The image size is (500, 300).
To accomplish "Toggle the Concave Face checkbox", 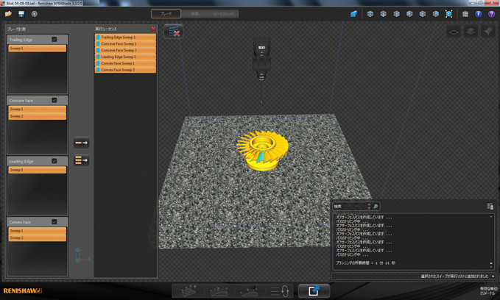I will pos(54,100).
